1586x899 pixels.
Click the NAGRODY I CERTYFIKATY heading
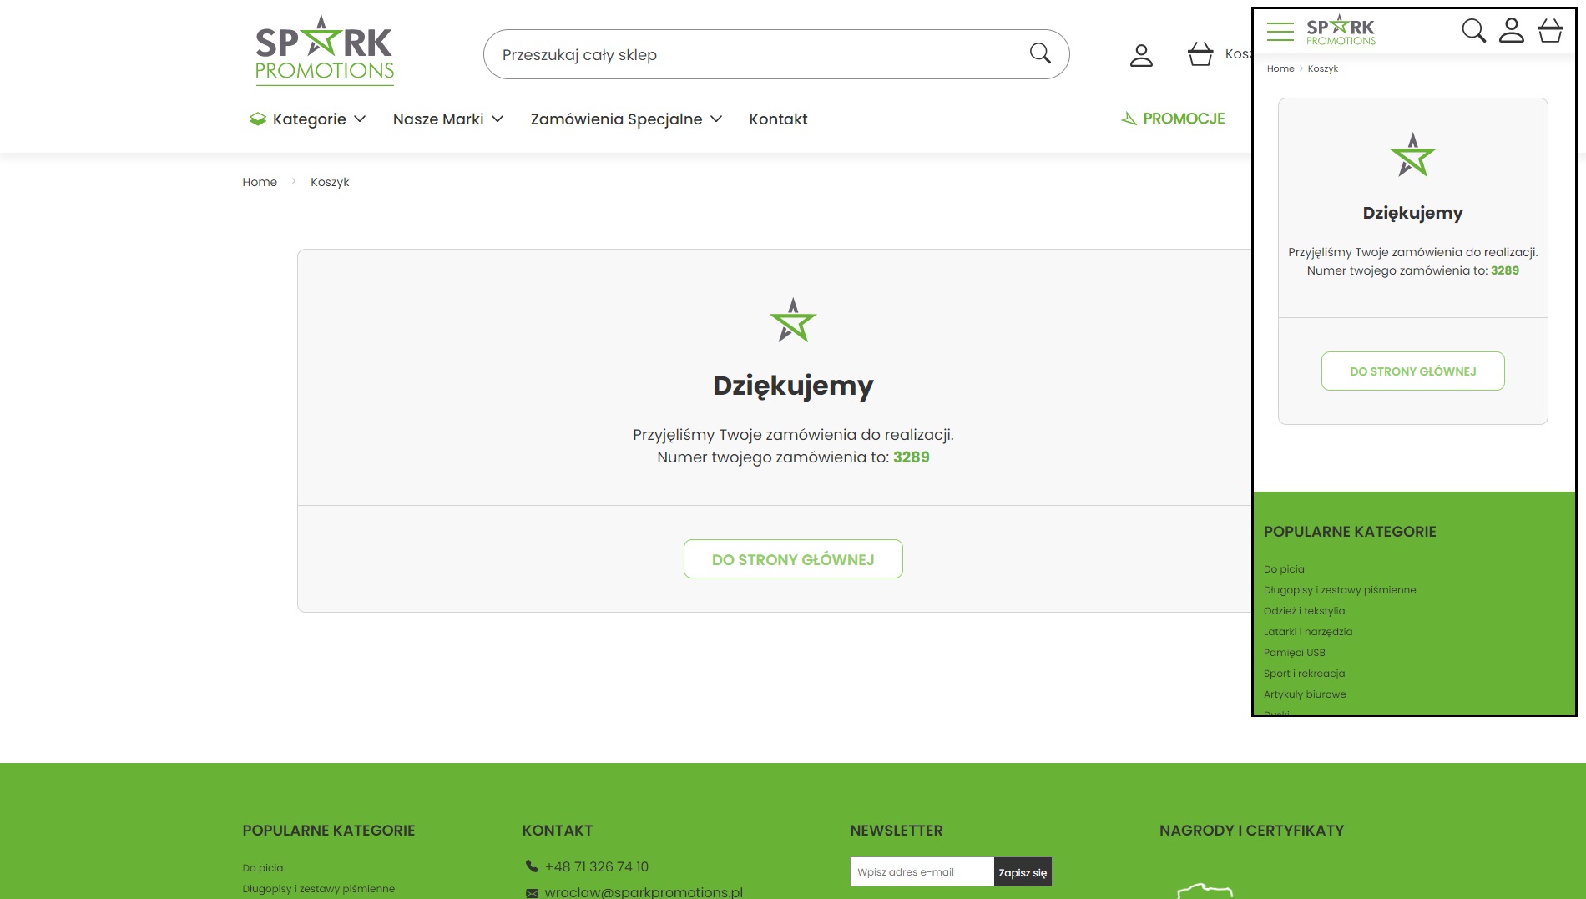[1251, 831]
